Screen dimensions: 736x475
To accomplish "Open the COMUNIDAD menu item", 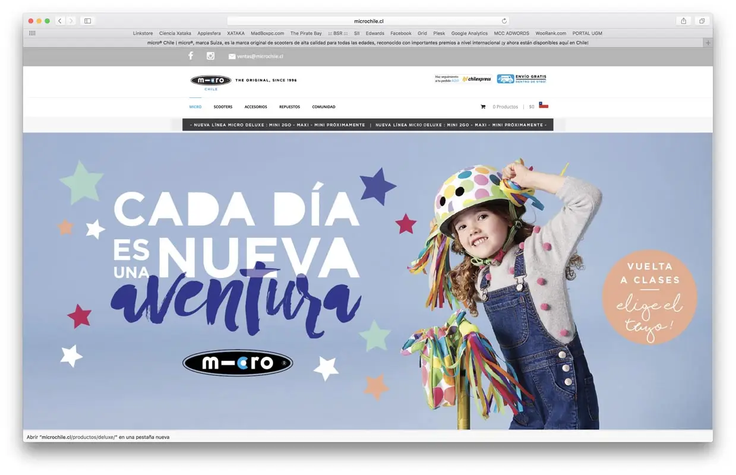I will [x=324, y=107].
